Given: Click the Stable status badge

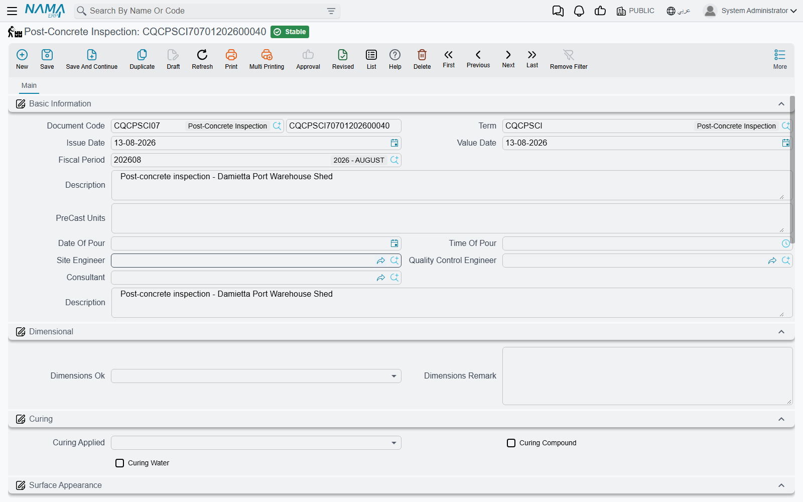Looking at the screenshot, I should pos(290,32).
